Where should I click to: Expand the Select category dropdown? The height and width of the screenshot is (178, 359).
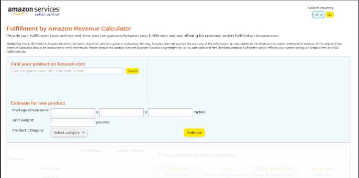(x=69, y=133)
